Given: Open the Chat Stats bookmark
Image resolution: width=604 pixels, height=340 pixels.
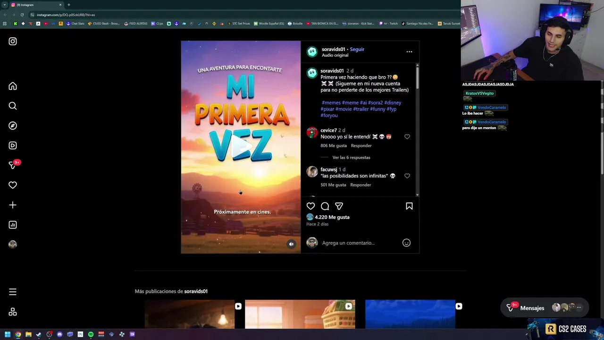Looking at the screenshot, I should (75, 24).
